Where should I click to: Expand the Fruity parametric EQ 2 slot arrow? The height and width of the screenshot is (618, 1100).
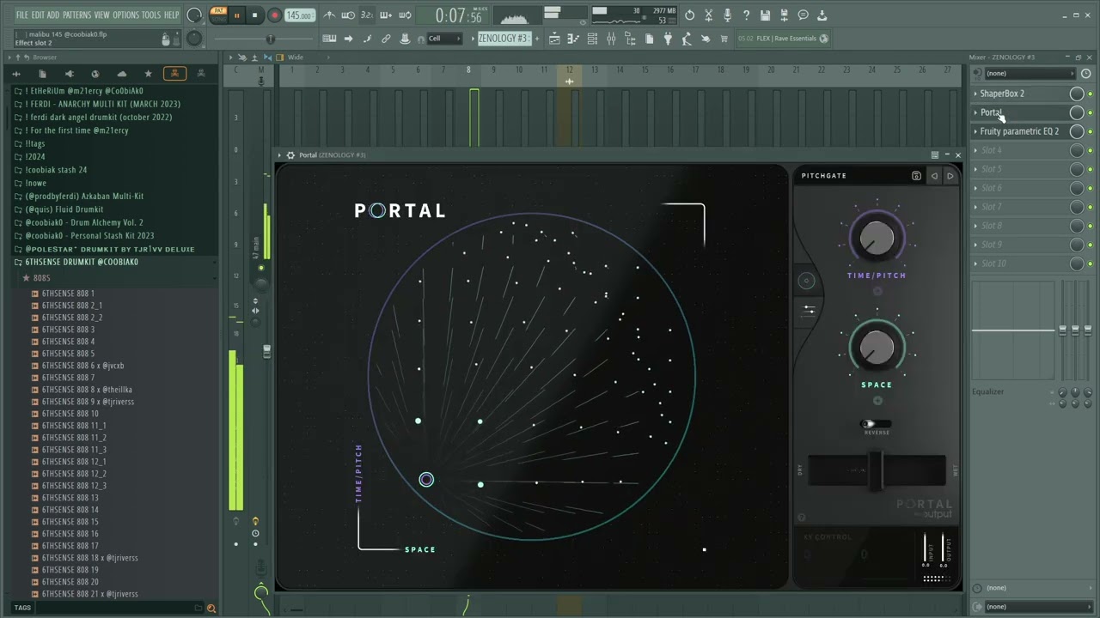click(975, 131)
